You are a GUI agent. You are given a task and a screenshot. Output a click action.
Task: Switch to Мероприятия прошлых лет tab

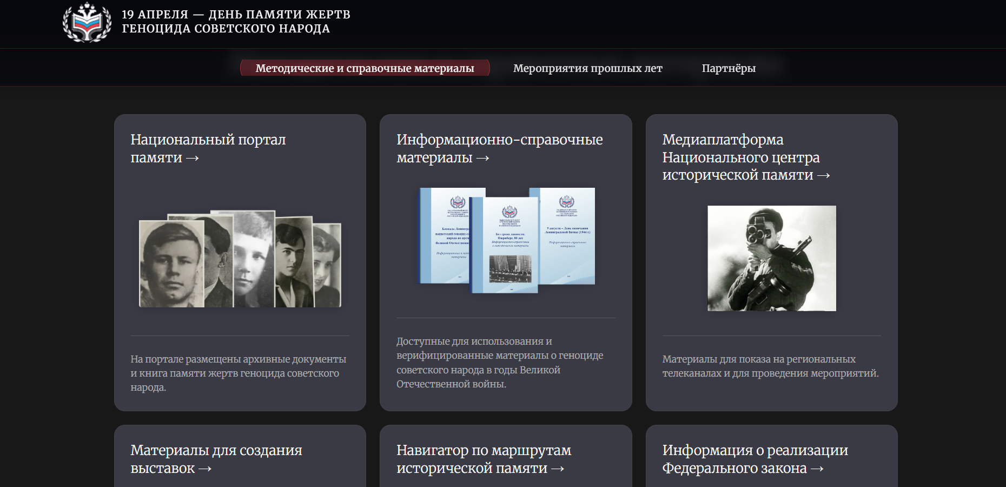click(587, 68)
